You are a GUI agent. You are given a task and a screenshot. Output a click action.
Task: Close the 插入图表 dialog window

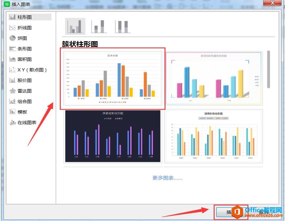pos(272,3)
